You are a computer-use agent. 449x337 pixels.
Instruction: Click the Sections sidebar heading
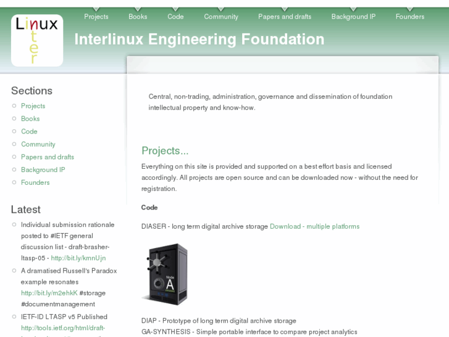[x=31, y=91]
